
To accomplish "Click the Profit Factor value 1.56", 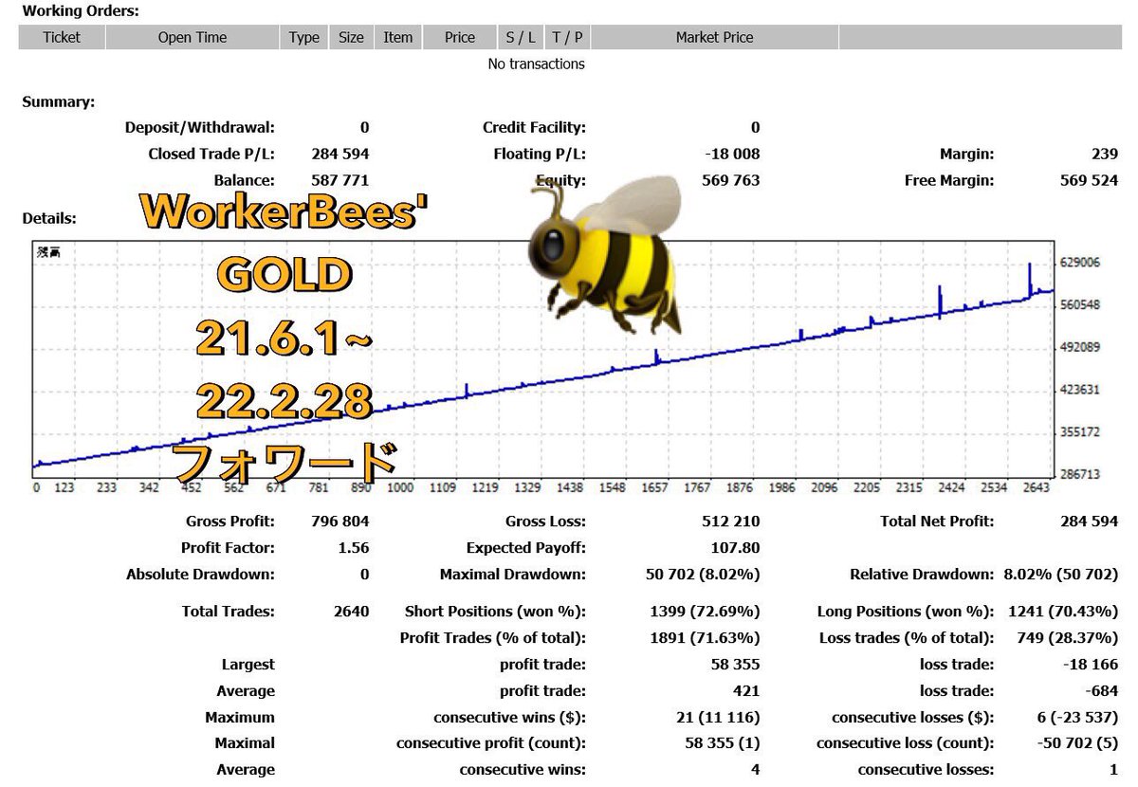I will 352,547.
